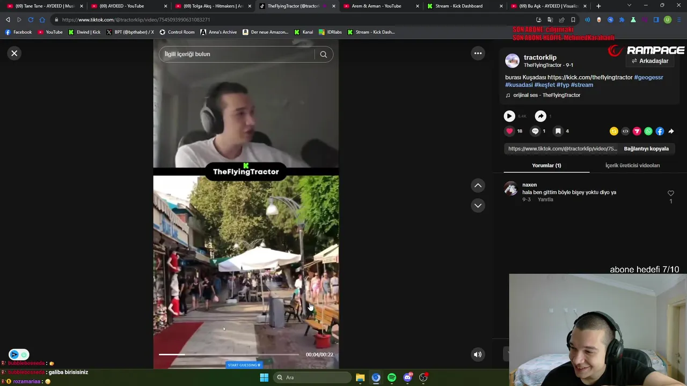Open a new browser tab

[x=598, y=6]
